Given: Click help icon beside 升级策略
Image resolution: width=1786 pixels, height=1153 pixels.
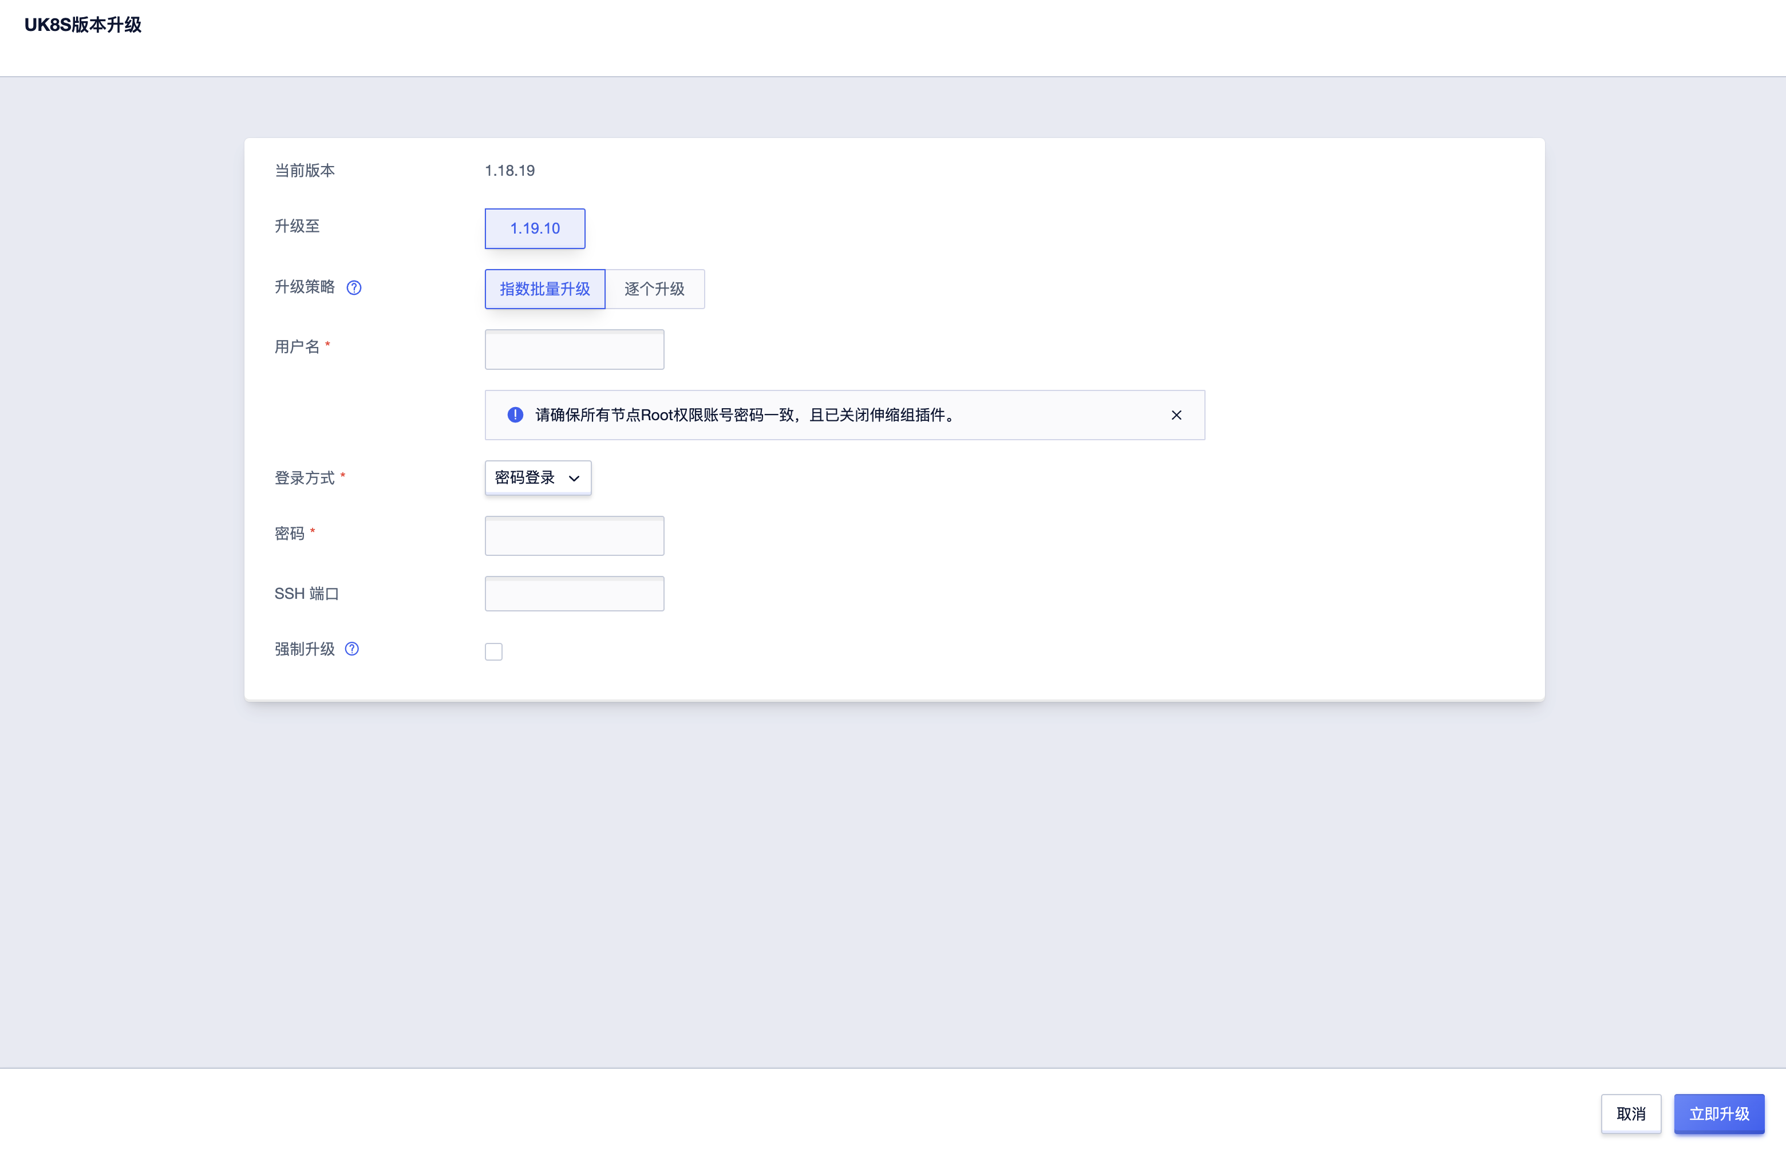Looking at the screenshot, I should coord(354,287).
